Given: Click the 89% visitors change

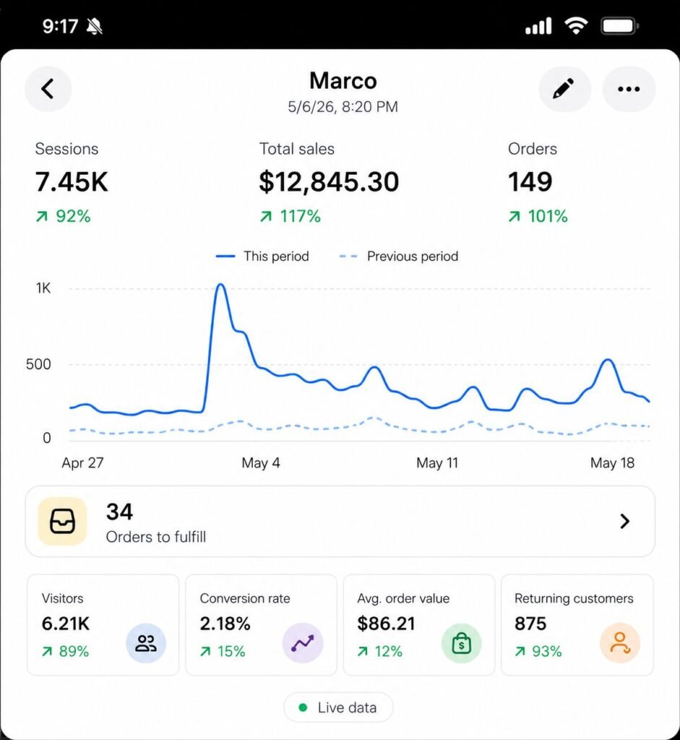Looking at the screenshot, I should 74,652.
